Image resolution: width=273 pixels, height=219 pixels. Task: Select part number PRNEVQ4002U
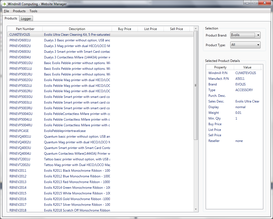[x=20, y=142]
